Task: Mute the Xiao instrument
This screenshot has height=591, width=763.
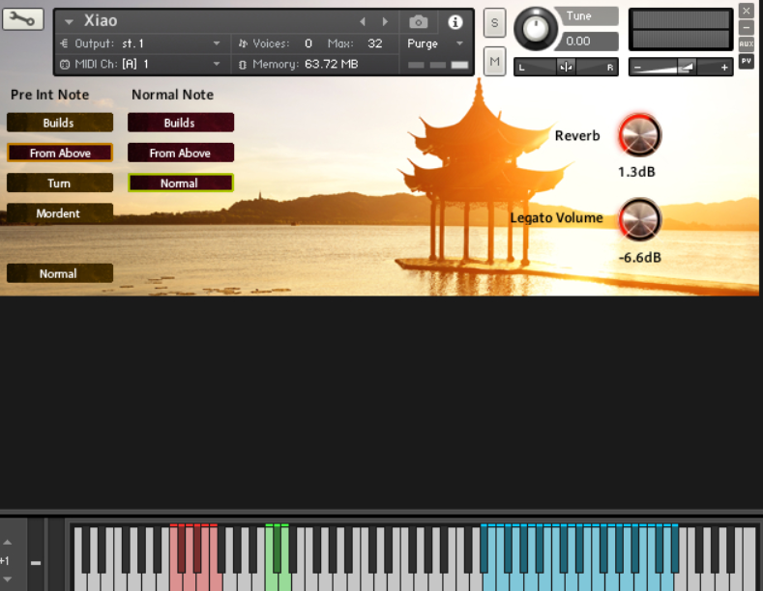Action: [494, 62]
